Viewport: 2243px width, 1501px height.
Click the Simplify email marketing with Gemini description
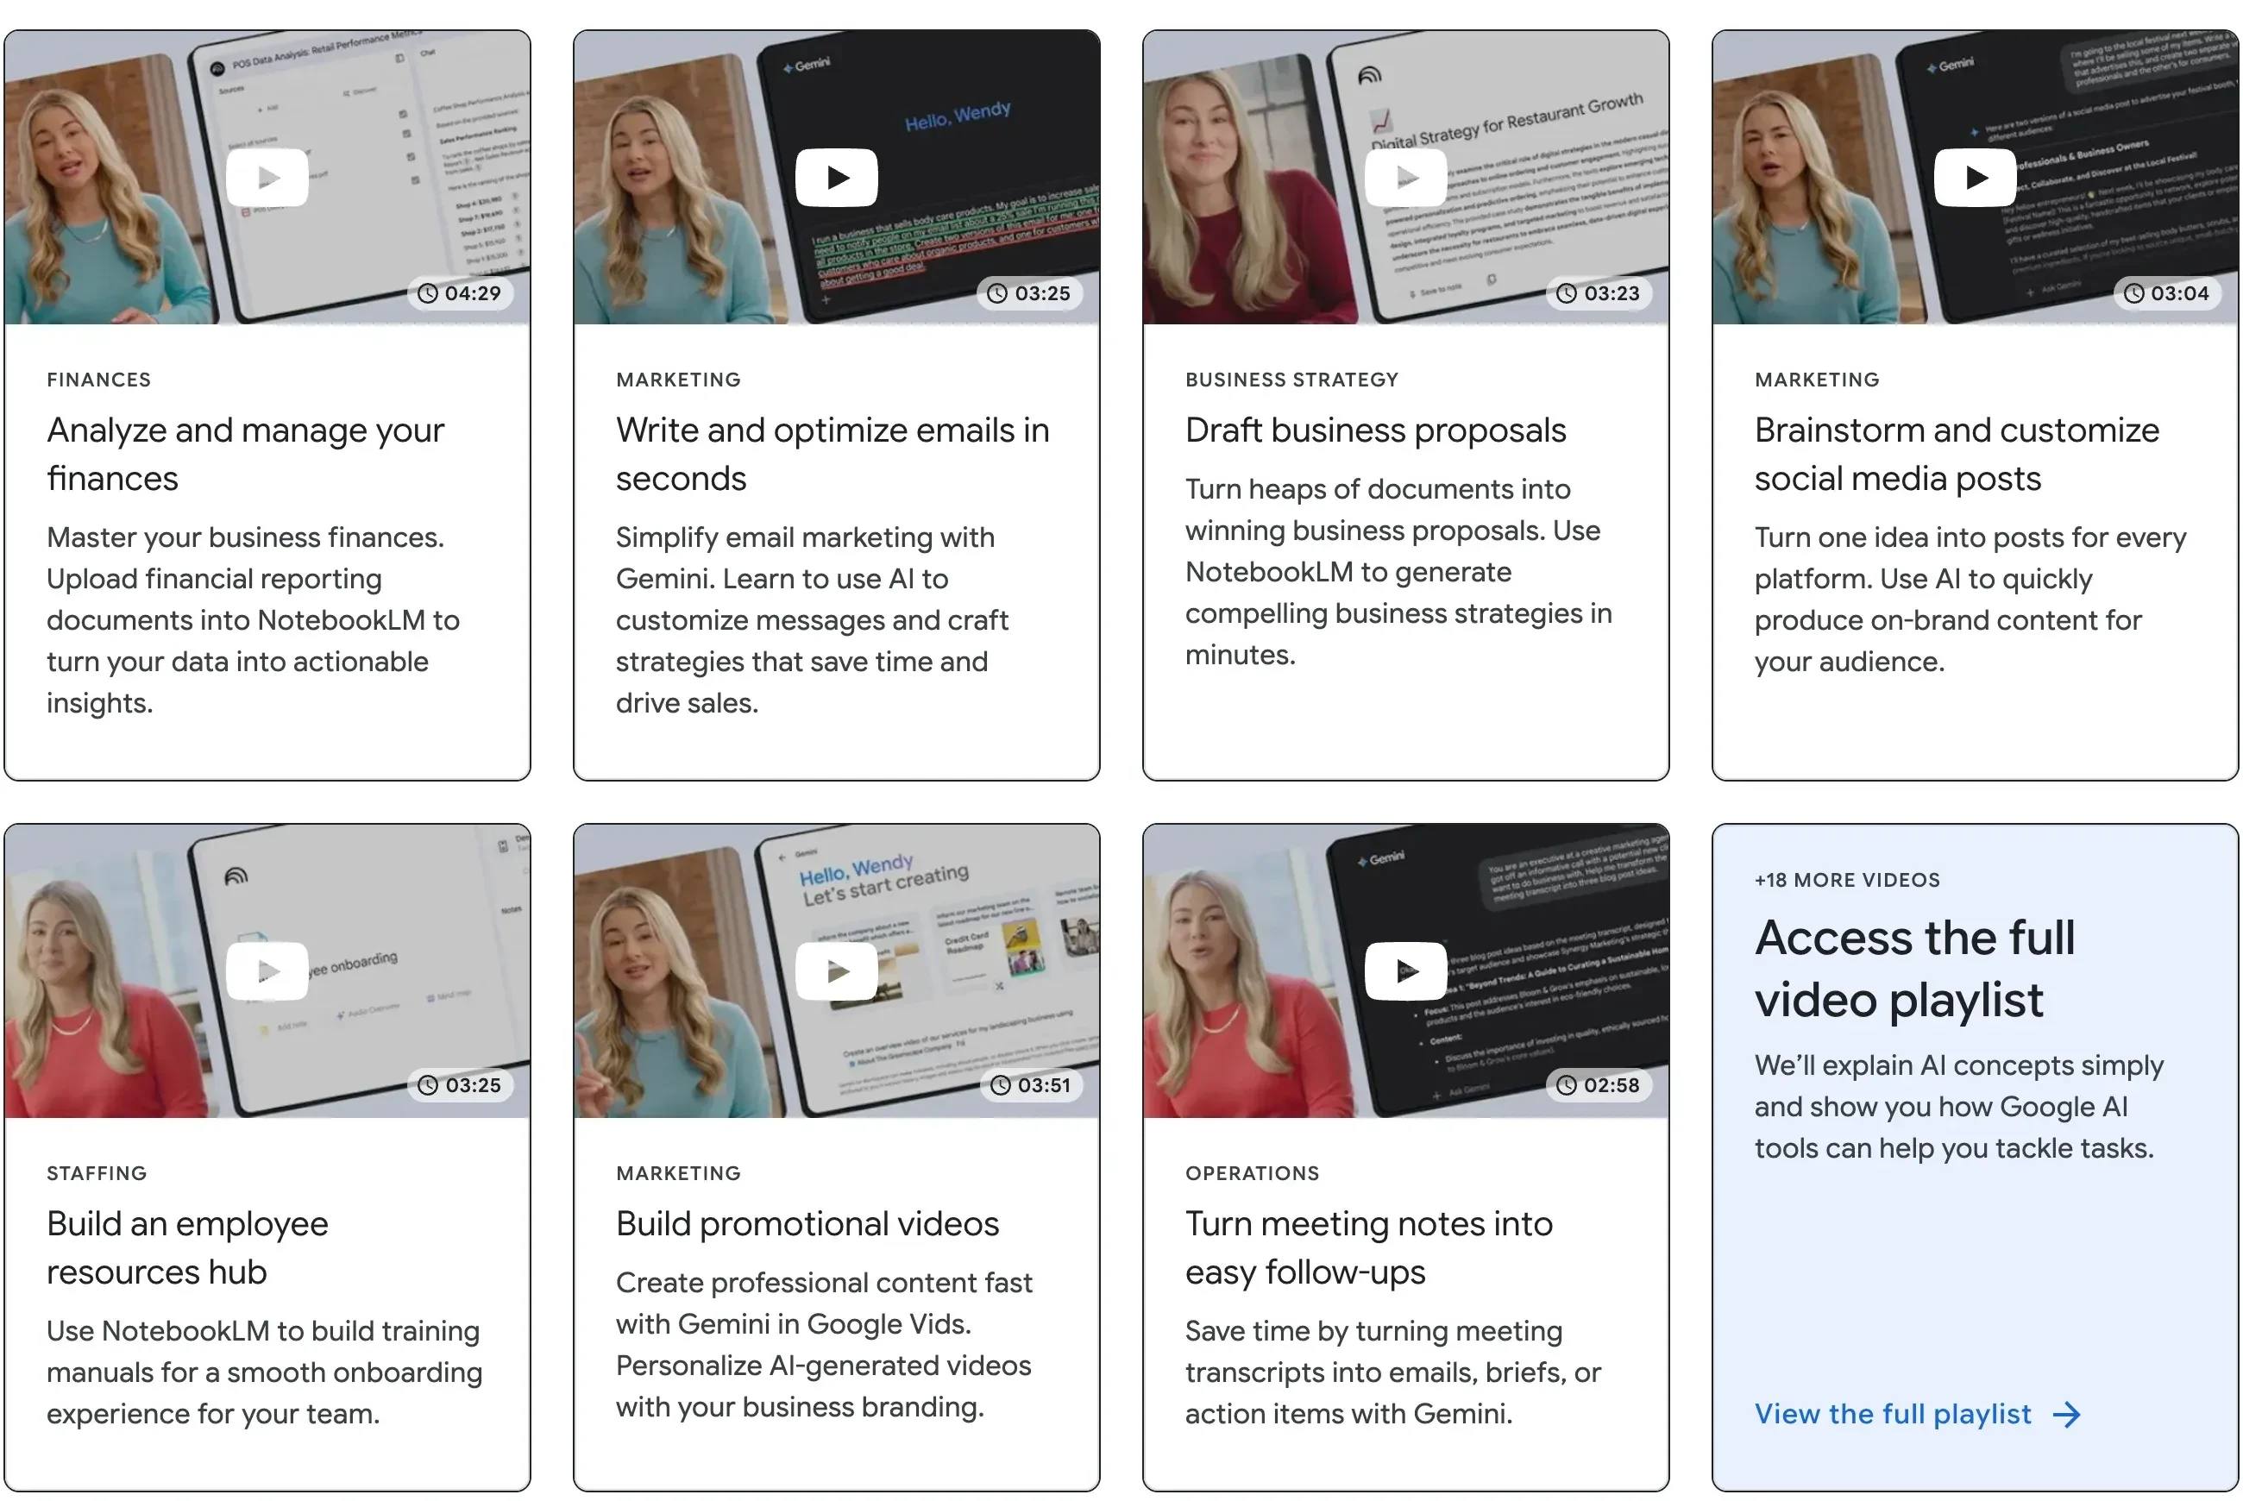coord(812,619)
